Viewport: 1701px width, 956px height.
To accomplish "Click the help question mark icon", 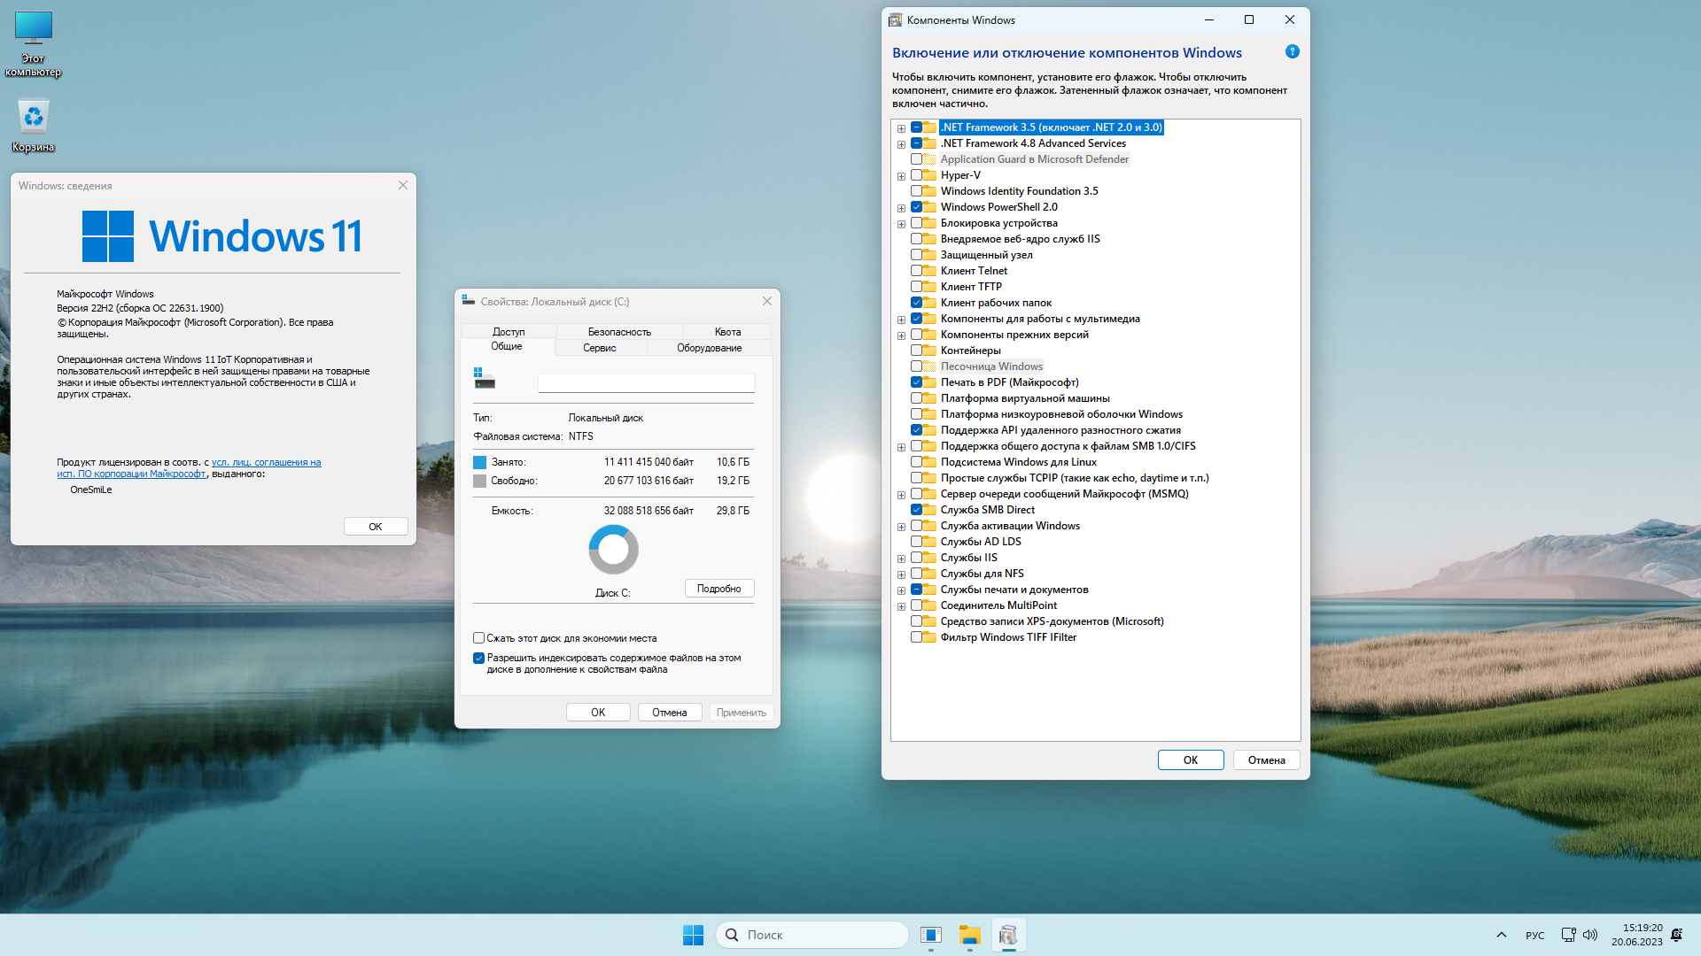I will tap(1292, 52).
